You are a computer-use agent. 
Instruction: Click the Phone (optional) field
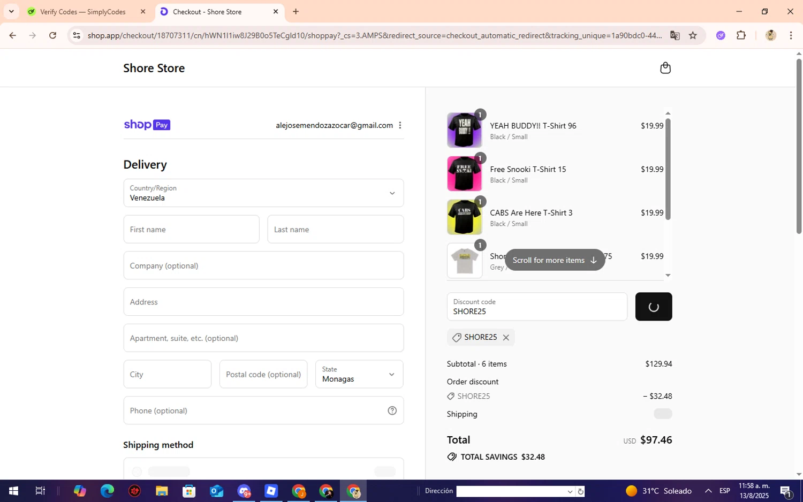point(263,410)
